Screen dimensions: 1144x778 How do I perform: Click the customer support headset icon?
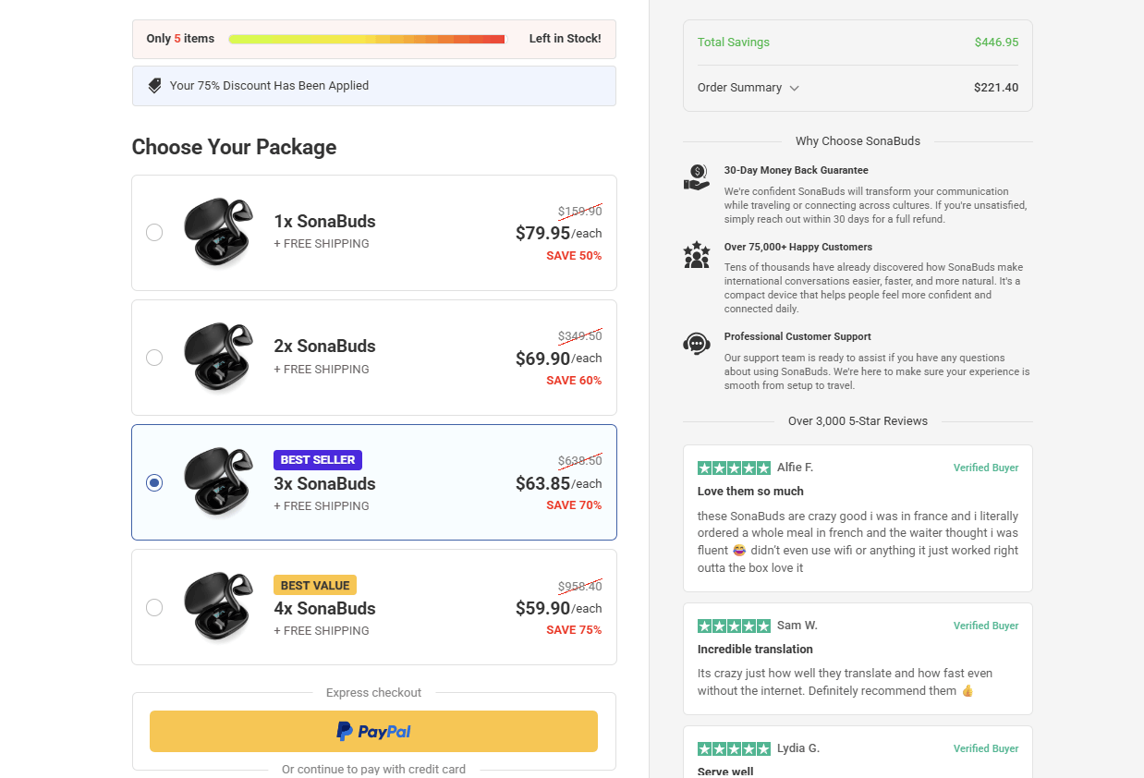[x=696, y=345]
